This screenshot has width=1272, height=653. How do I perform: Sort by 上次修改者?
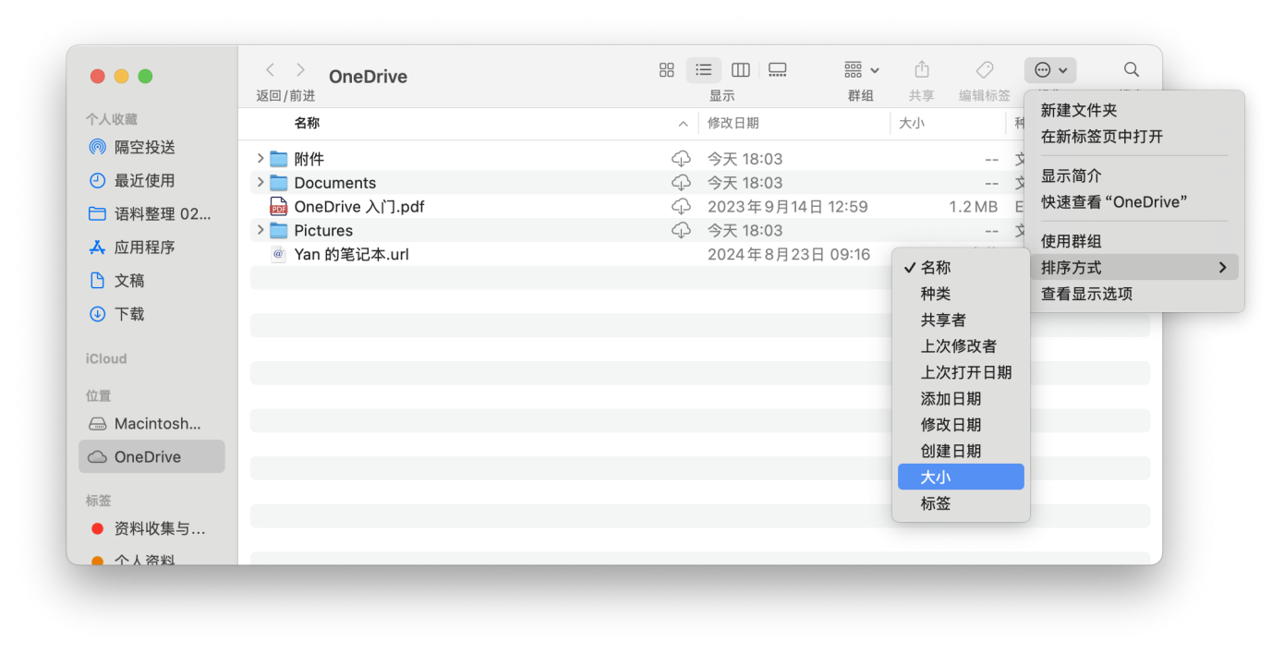(961, 345)
